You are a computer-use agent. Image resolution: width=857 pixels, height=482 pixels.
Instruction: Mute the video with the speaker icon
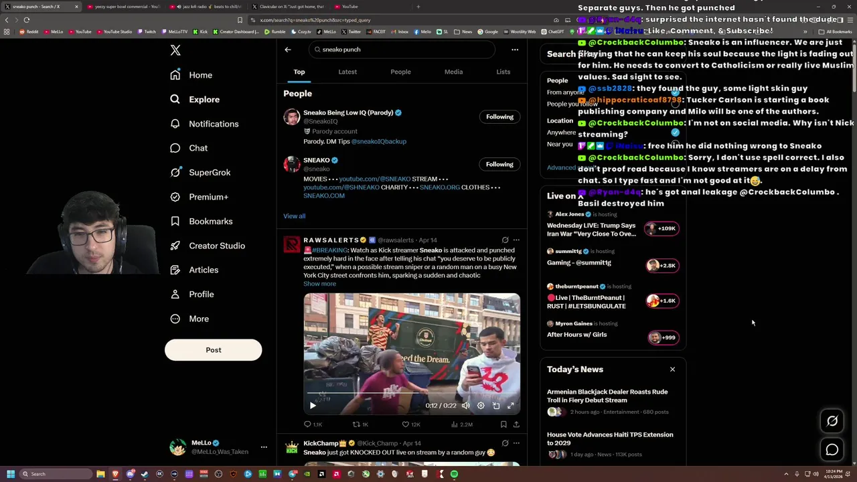(466, 405)
